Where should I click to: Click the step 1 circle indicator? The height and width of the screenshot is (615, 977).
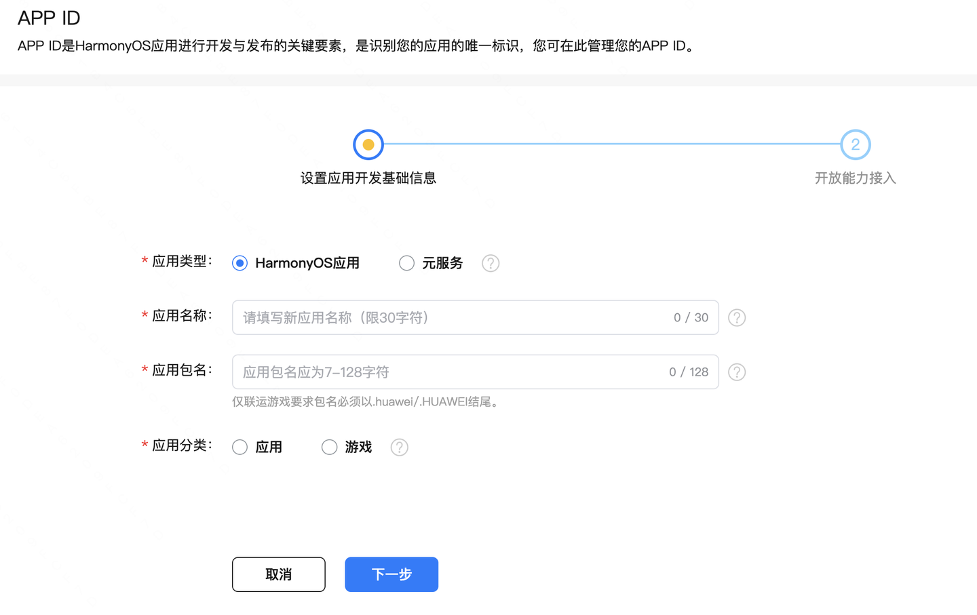tap(368, 144)
